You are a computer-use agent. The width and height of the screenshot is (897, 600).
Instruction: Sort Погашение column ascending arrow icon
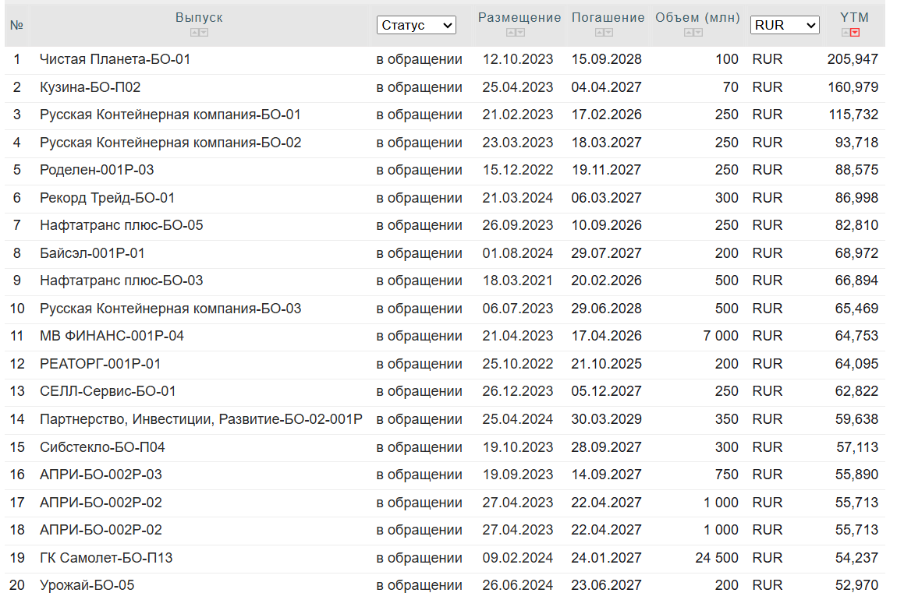[x=600, y=33]
